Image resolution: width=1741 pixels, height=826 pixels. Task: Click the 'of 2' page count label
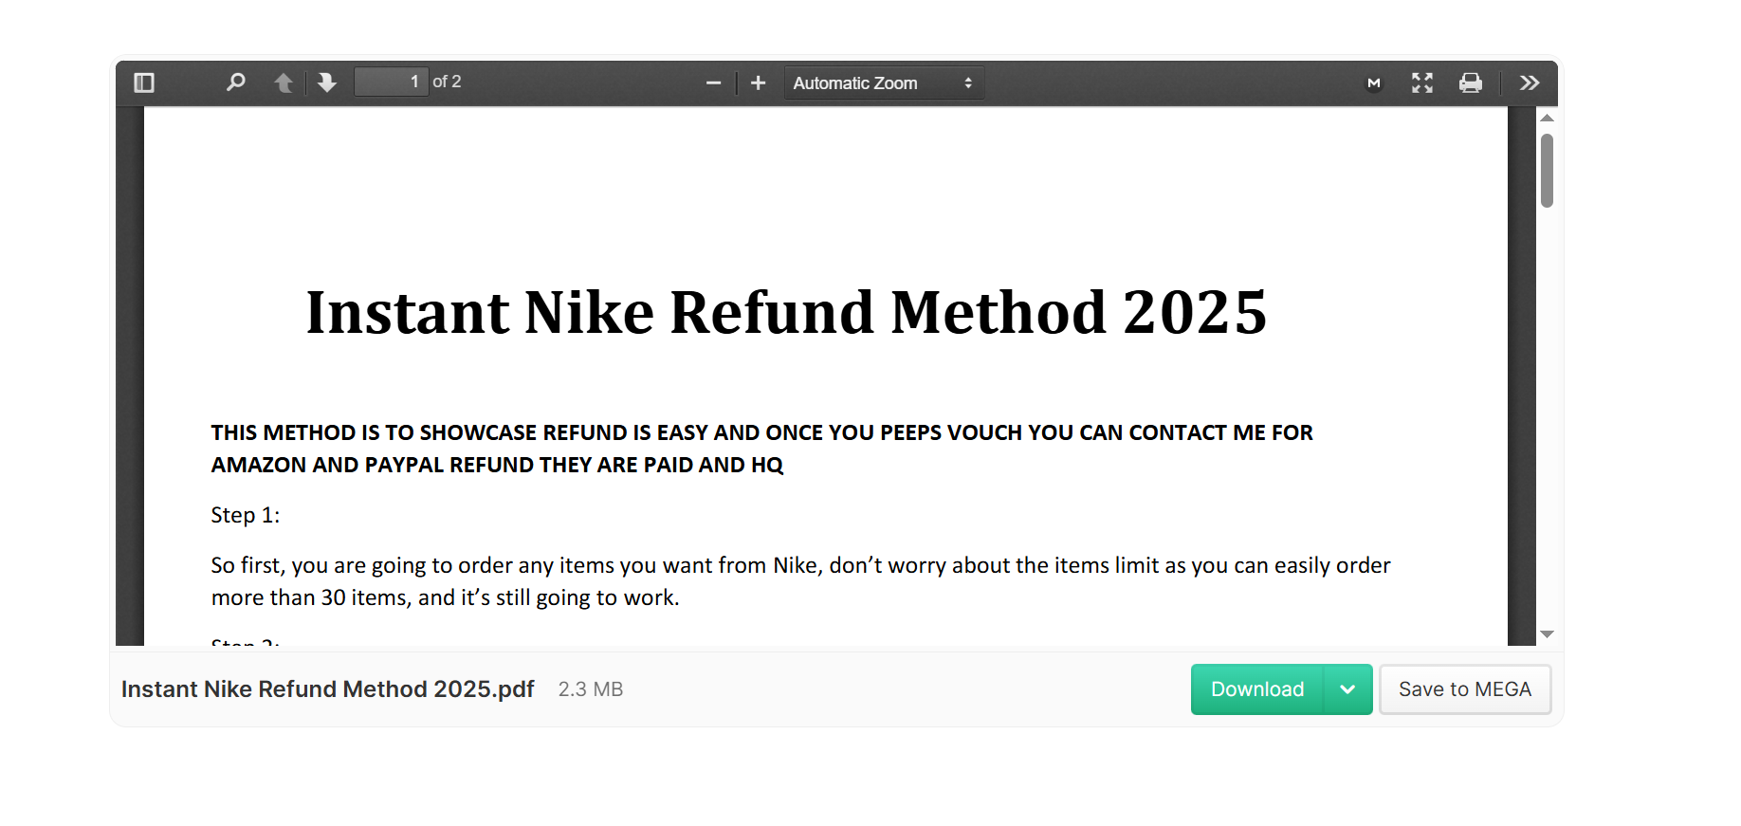pos(447,82)
